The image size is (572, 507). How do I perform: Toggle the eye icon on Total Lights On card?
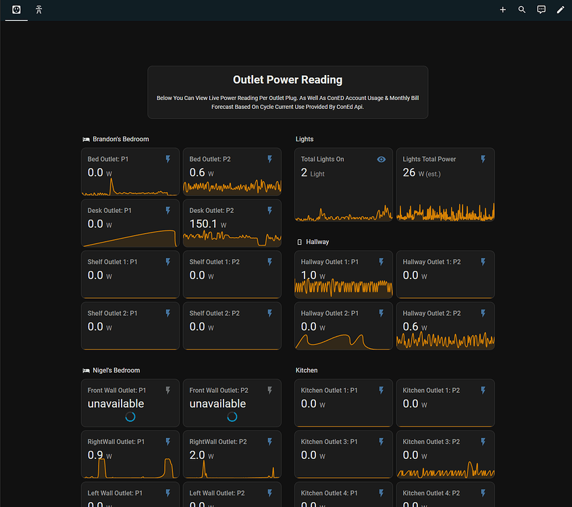point(381,160)
